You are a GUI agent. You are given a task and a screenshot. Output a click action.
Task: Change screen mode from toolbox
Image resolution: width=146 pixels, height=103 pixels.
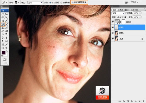(x=5, y=63)
